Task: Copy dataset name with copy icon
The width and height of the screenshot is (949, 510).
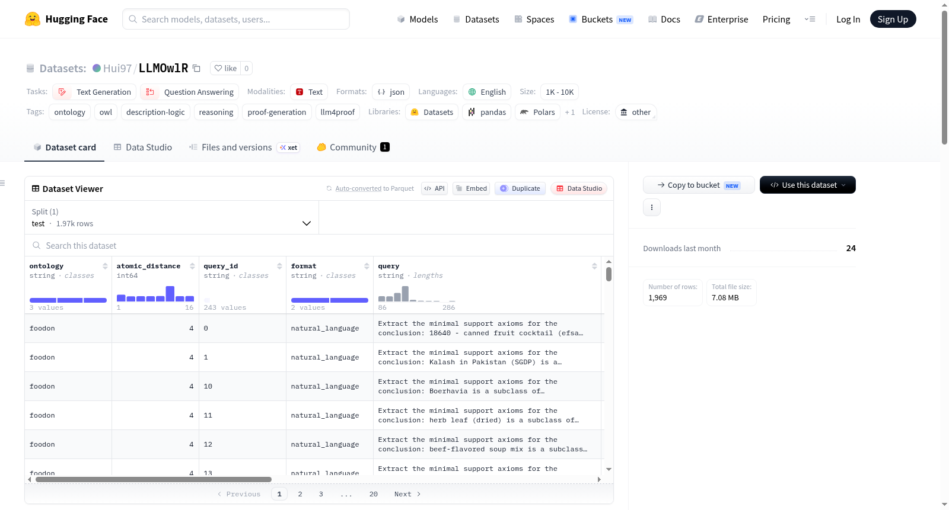Action: pos(196,68)
